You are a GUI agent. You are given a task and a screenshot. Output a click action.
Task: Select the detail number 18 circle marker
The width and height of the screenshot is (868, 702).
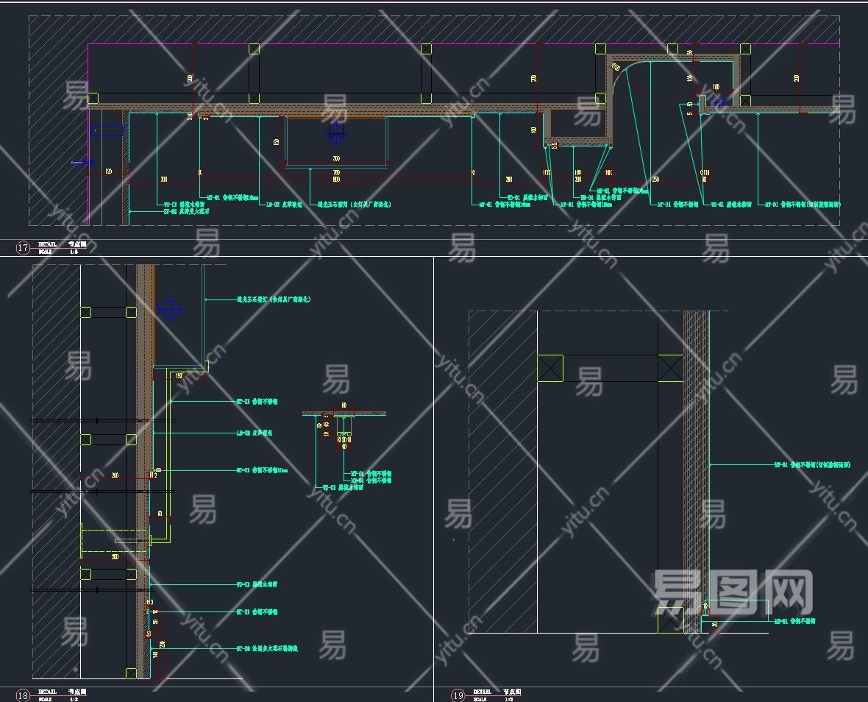click(23, 695)
